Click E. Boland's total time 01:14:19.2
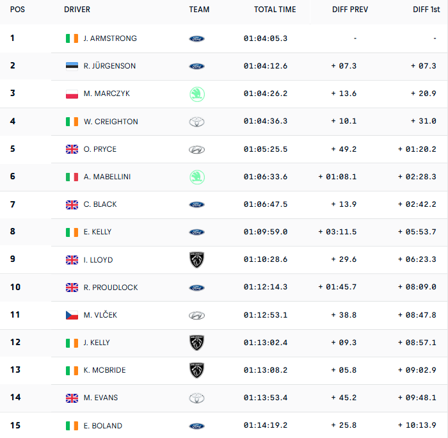This screenshot has height=438, width=448. (266, 426)
